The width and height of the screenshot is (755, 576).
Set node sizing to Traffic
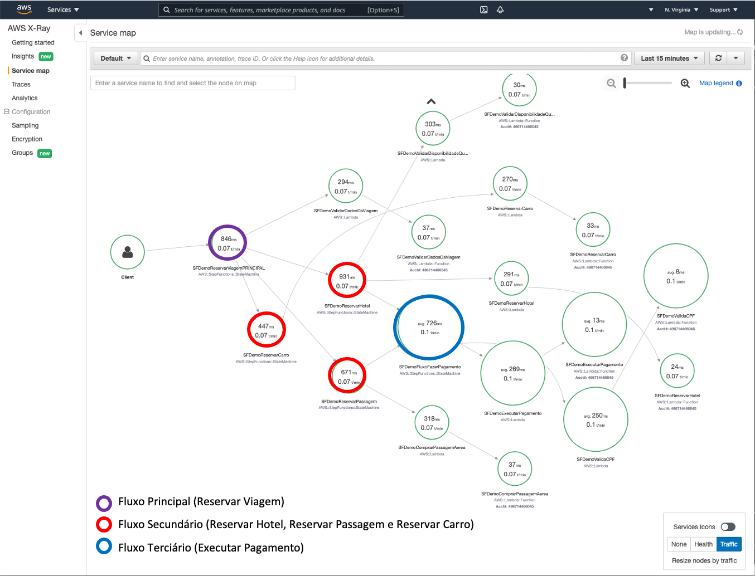pos(729,544)
